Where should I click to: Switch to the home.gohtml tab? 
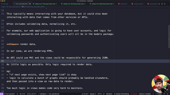click(154, 4)
